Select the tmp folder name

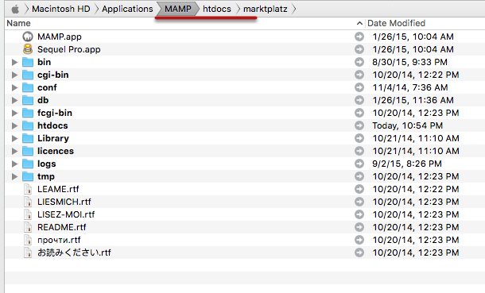(46, 176)
